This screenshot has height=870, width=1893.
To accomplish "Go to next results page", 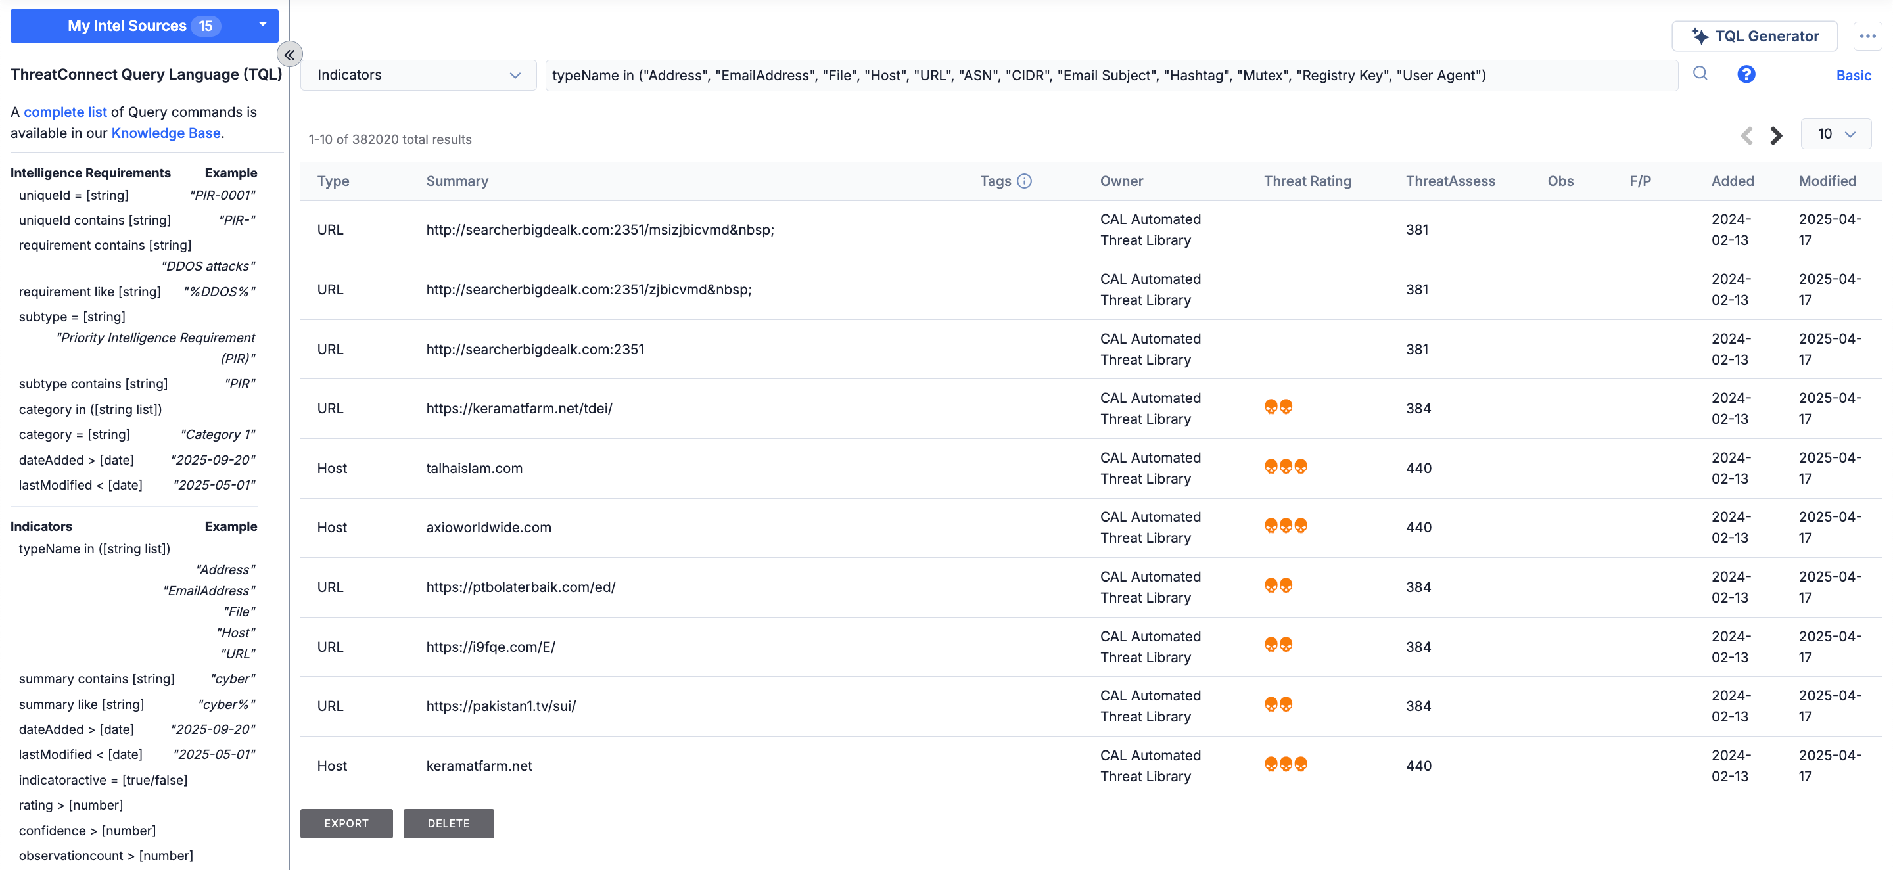I will pyautogui.click(x=1776, y=136).
